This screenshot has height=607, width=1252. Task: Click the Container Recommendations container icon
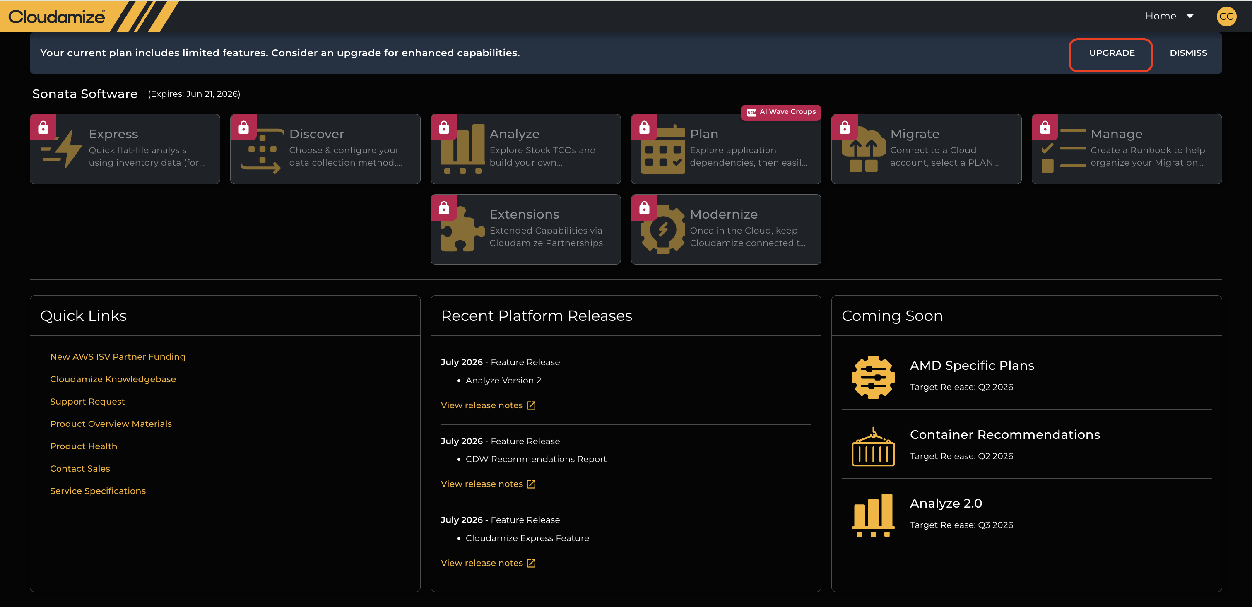point(873,447)
